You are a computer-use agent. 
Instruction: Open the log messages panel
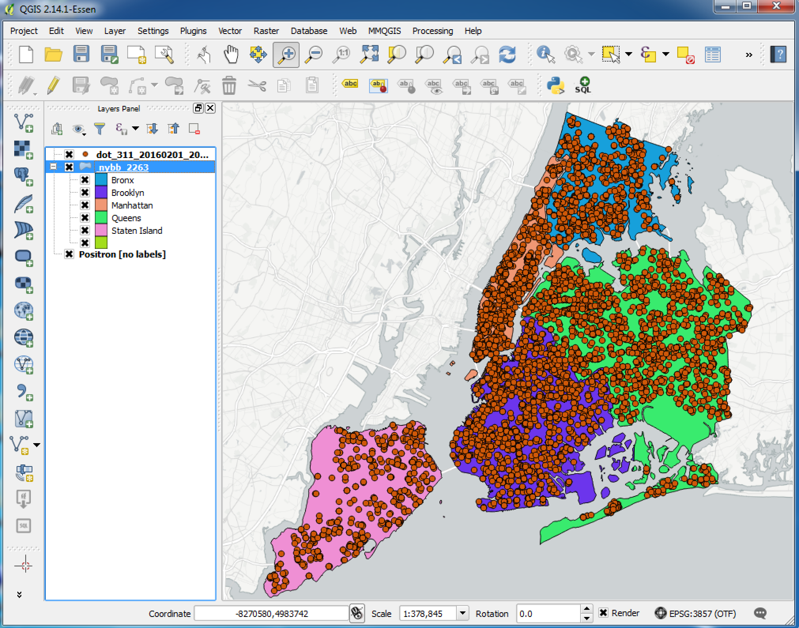coord(760,613)
